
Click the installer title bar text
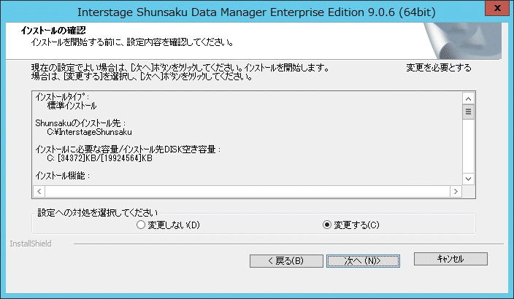(256, 12)
